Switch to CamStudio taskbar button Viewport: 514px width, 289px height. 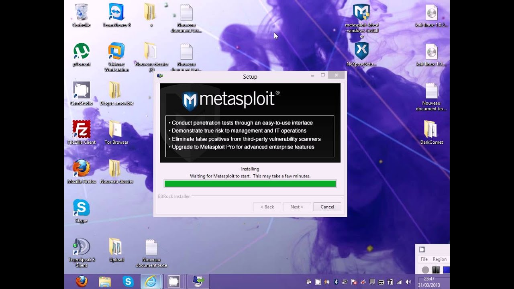pos(174,281)
